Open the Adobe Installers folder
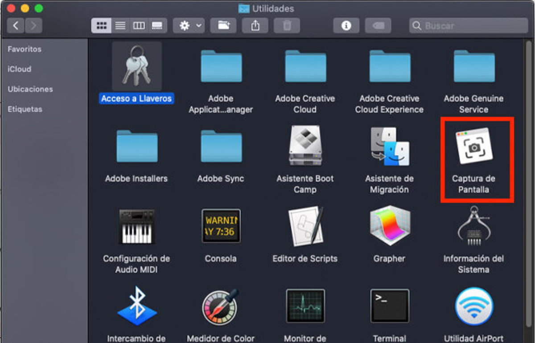 [x=136, y=146]
